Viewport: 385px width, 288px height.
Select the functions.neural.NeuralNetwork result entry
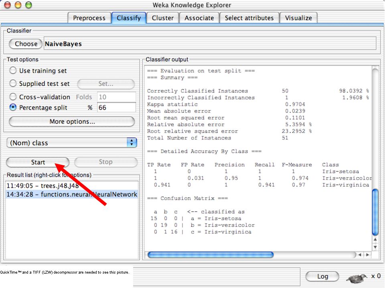pyautogui.click(x=72, y=194)
